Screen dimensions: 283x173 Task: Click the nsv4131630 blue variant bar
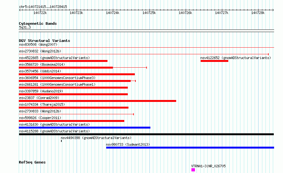85,128
